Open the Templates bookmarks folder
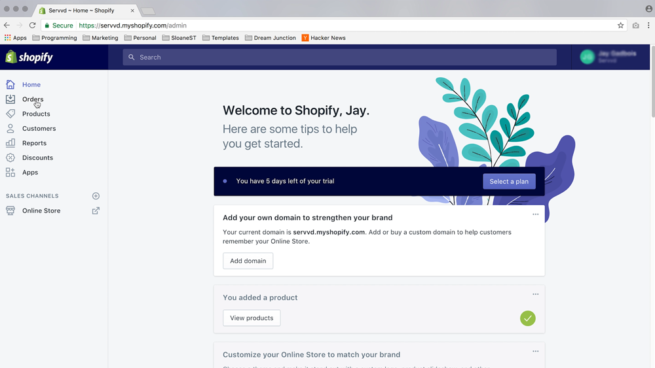655x368 pixels. [x=221, y=38]
